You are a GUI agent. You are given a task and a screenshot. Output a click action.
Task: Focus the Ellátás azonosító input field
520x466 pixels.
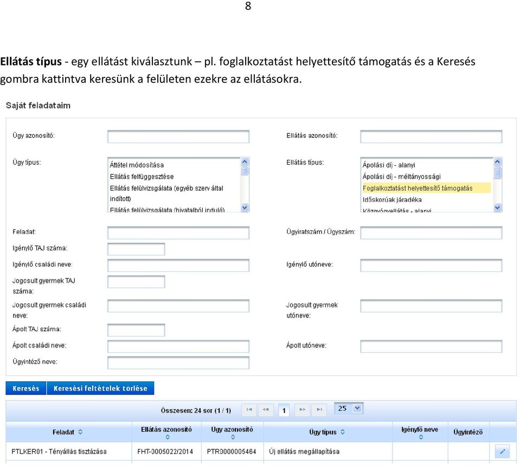[431, 137]
